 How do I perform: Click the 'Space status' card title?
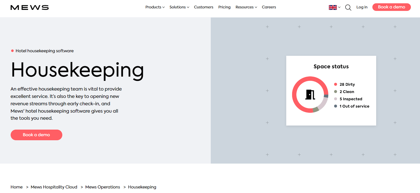(x=331, y=66)
